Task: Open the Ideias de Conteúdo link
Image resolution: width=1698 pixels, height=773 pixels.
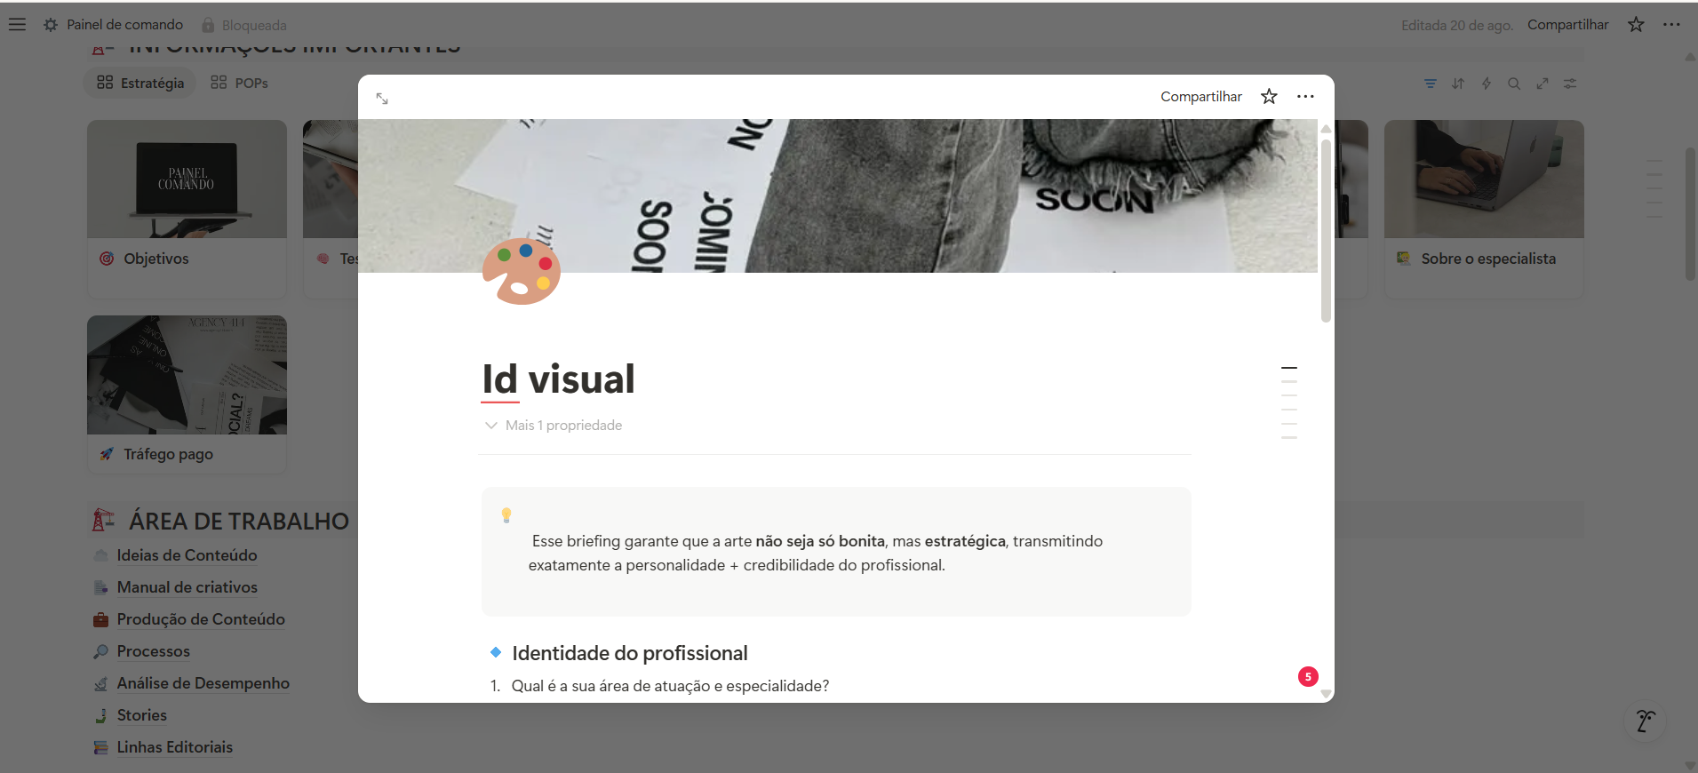Action: coord(187,555)
